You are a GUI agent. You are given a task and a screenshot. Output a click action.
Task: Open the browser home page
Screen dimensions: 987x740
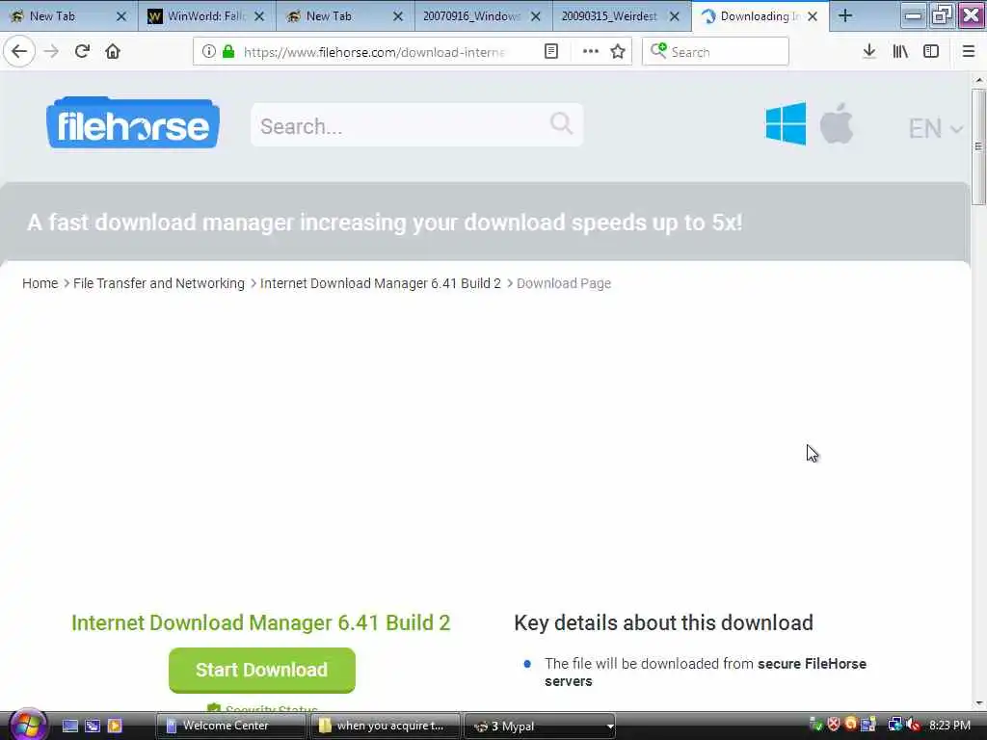(x=113, y=52)
